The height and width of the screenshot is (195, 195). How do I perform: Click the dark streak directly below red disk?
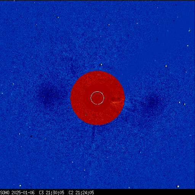click(x=94, y=133)
